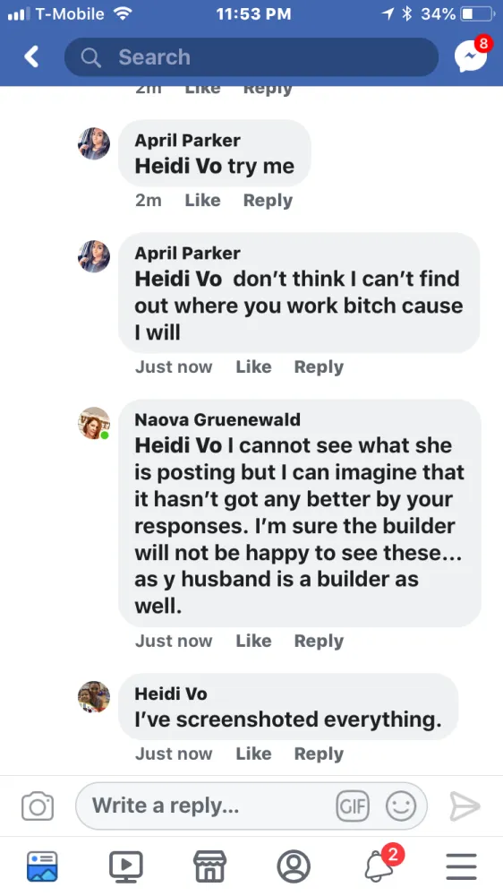Open the GIF picker in the reply box
This screenshot has height=896, width=503.
353,806
